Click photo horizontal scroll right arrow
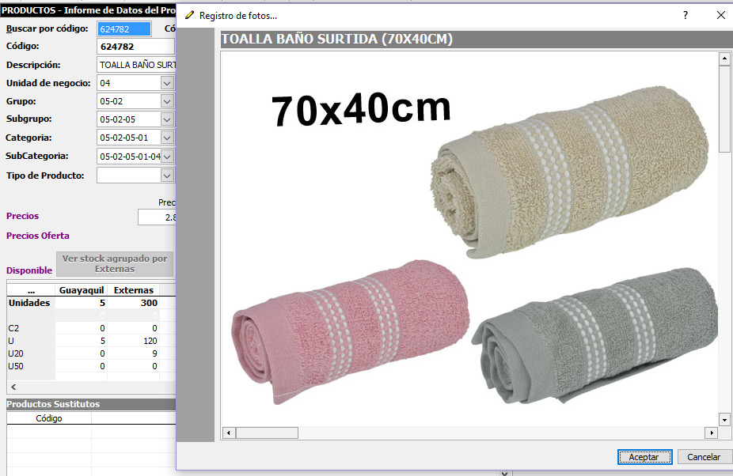This screenshot has width=733, height=476. (x=711, y=433)
